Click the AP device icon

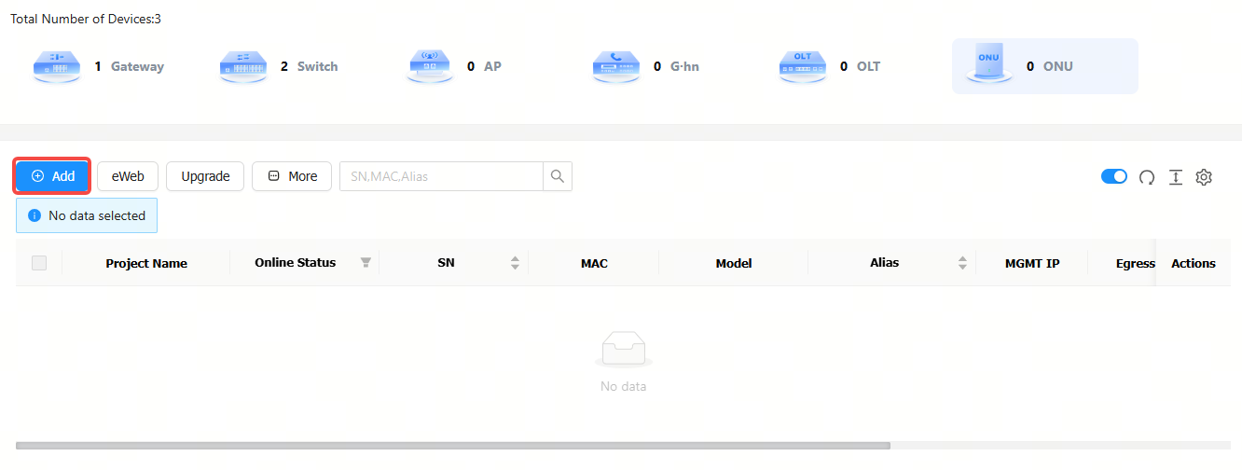point(429,67)
